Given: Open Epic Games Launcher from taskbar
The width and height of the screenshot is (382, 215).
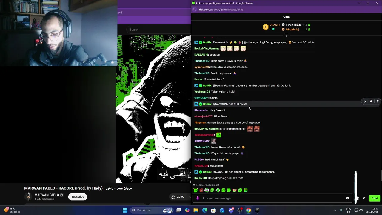Looking at the screenshot, I should click(x=257, y=210).
